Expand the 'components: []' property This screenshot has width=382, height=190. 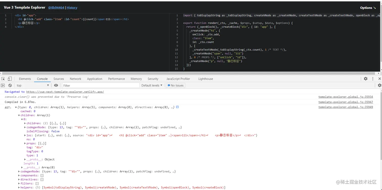click(x=19, y=176)
